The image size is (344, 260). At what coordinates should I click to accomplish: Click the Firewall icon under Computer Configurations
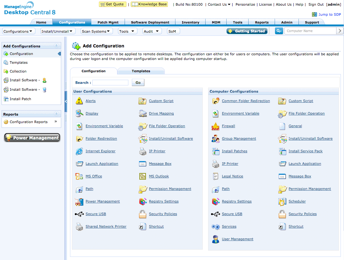[x=215, y=126]
